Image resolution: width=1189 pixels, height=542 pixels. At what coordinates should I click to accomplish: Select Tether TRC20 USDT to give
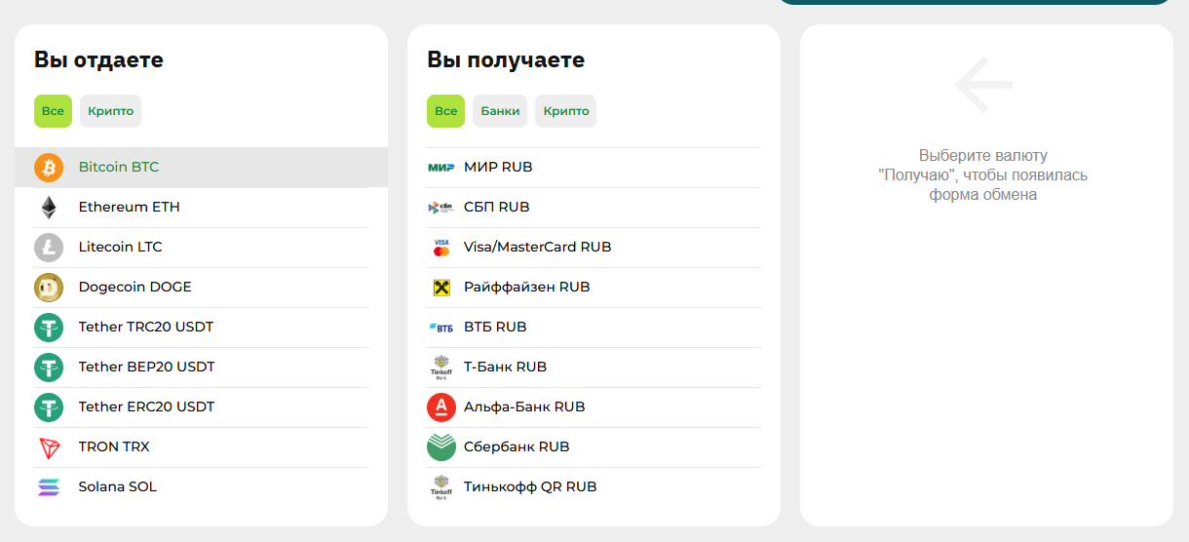point(201,328)
